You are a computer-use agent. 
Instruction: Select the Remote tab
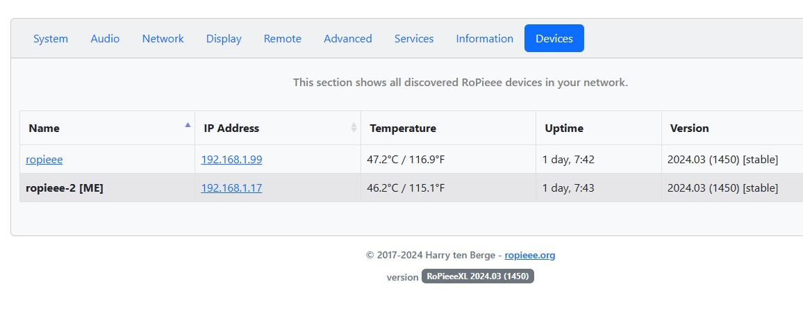pos(282,38)
